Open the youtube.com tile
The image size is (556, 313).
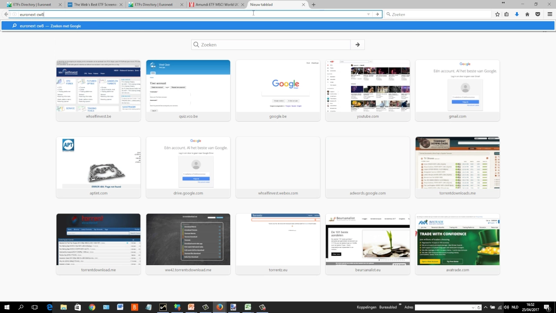pyautogui.click(x=367, y=90)
